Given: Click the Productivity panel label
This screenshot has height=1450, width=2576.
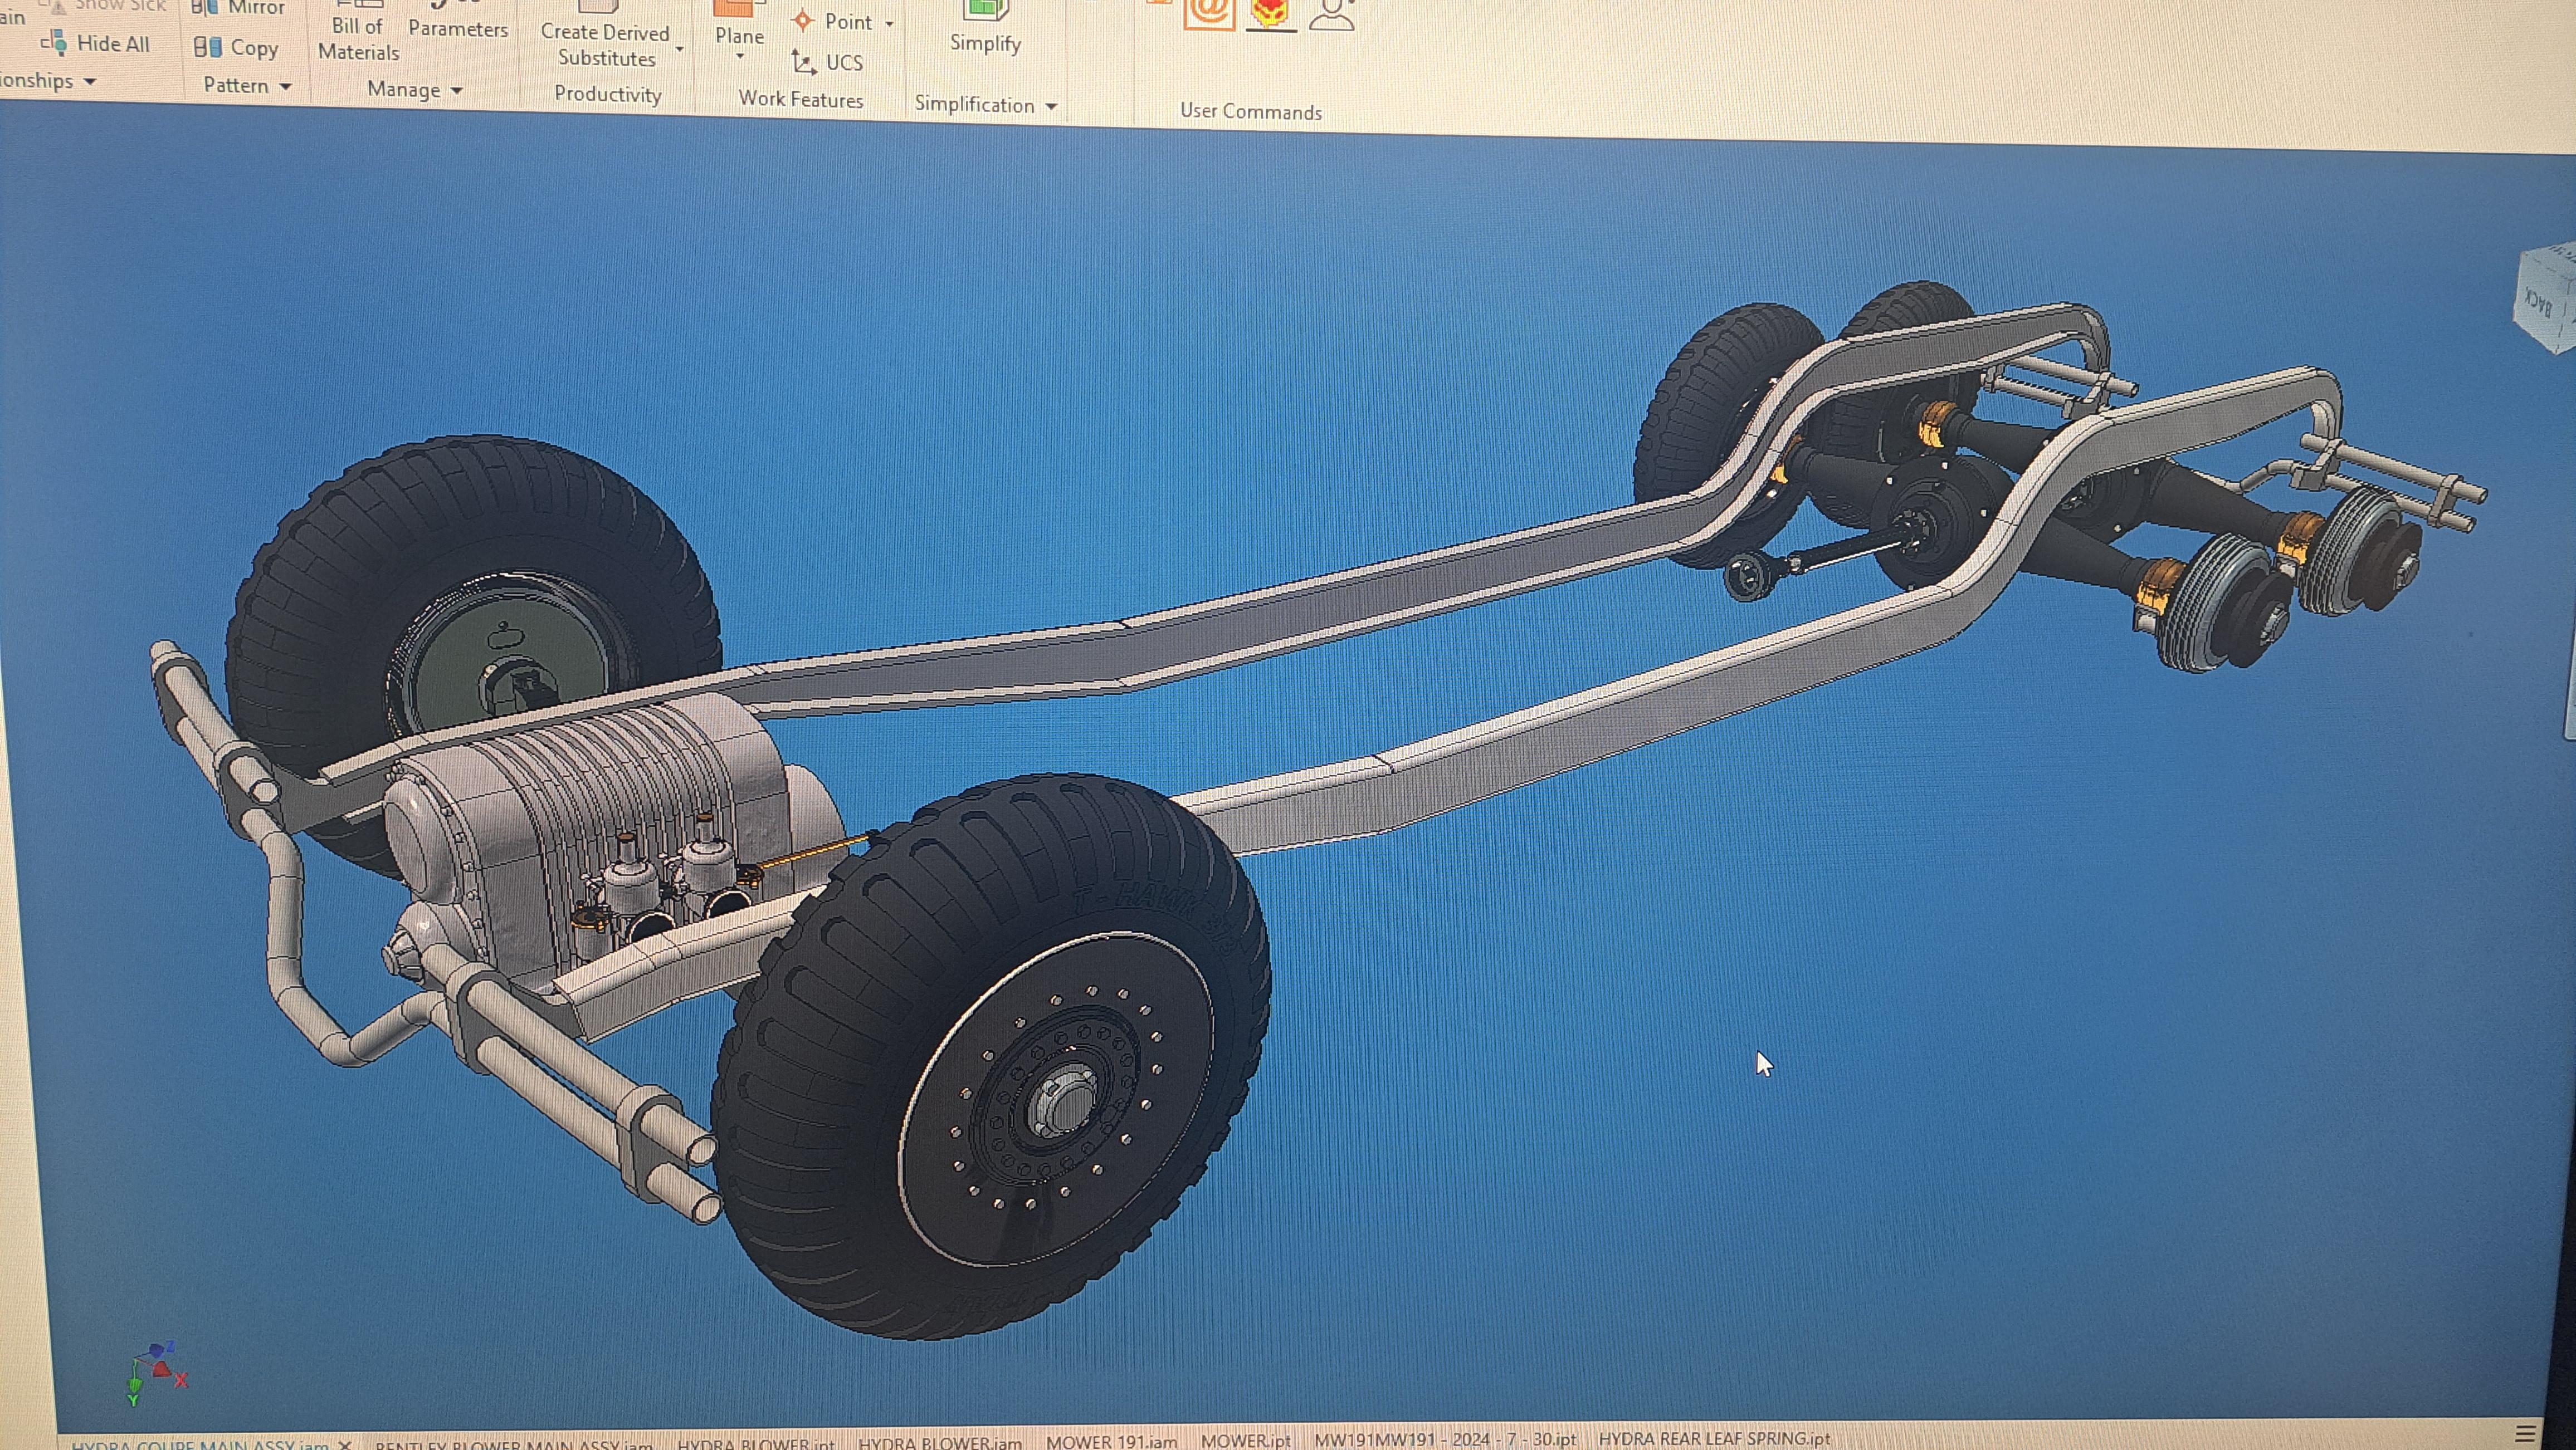Looking at the screenshot, I should point(608,95).
